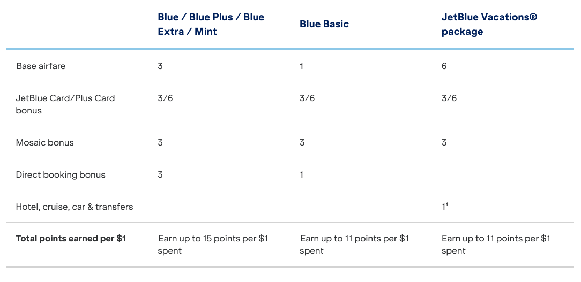Viewport: 581px width, 282px height.
Task: Click the Base airfare value 6 for Vacations
Action: click(444, 66)
